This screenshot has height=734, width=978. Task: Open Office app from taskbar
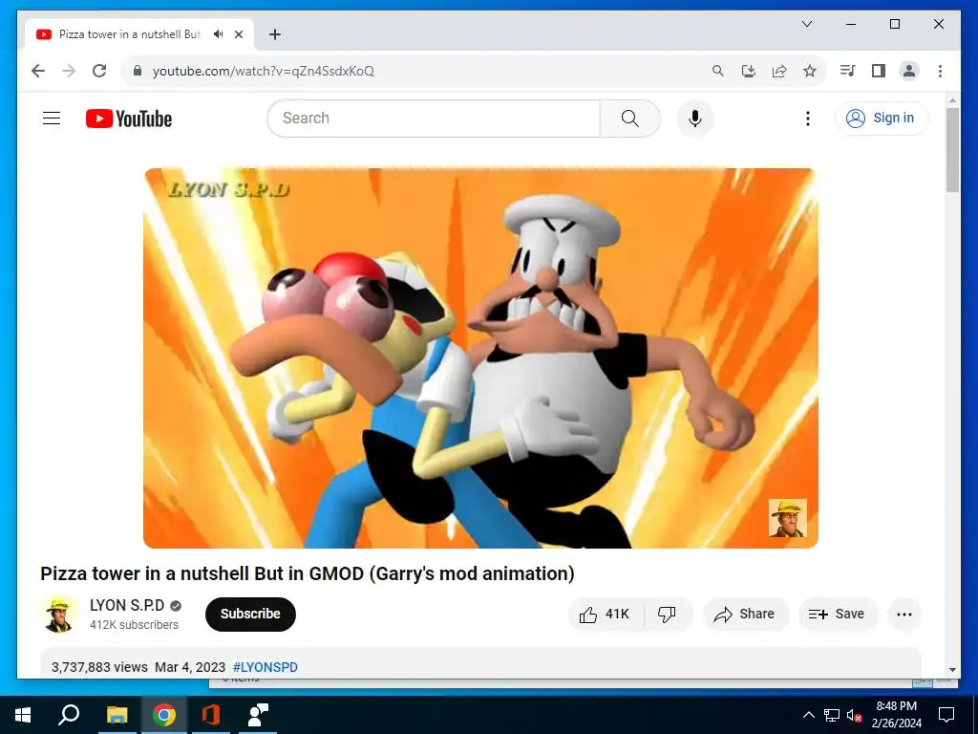(x=211, y=715)
